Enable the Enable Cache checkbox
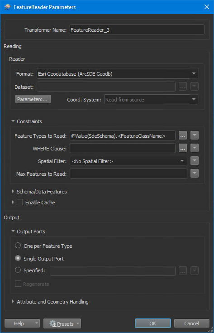Viewport: 214px width, 333px height. [x=20, y=202]
